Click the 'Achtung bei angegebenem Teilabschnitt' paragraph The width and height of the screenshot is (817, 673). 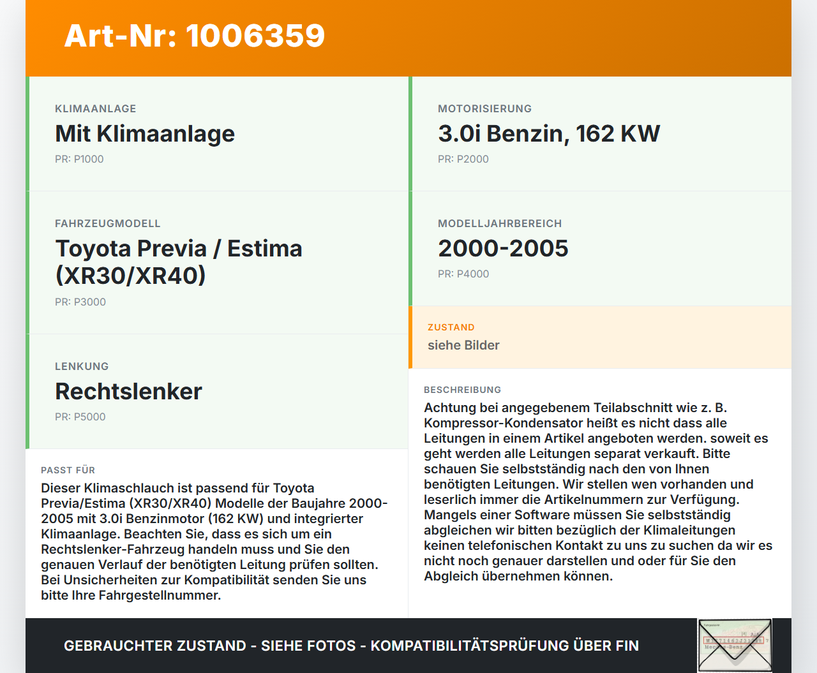pyautogui.click(x=598, y=492)
